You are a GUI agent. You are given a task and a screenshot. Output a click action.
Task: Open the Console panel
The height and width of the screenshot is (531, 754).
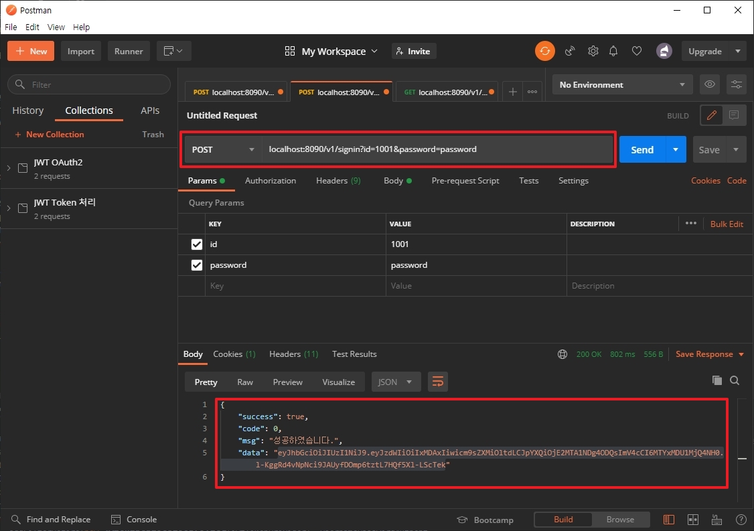(x=134, y=520)
